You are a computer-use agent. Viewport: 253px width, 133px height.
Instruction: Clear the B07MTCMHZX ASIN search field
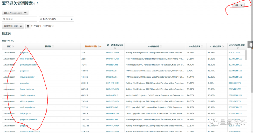click(72, 19)
